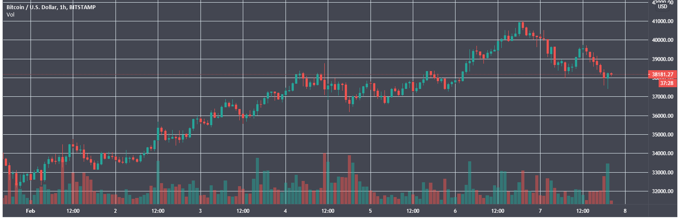Click the 37000.00 price axis label

(662, 97)
